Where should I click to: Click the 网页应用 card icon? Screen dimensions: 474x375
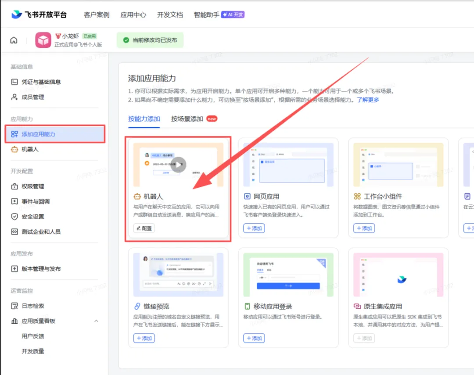247,196
